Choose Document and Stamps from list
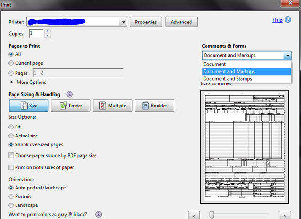 point(227,79)
